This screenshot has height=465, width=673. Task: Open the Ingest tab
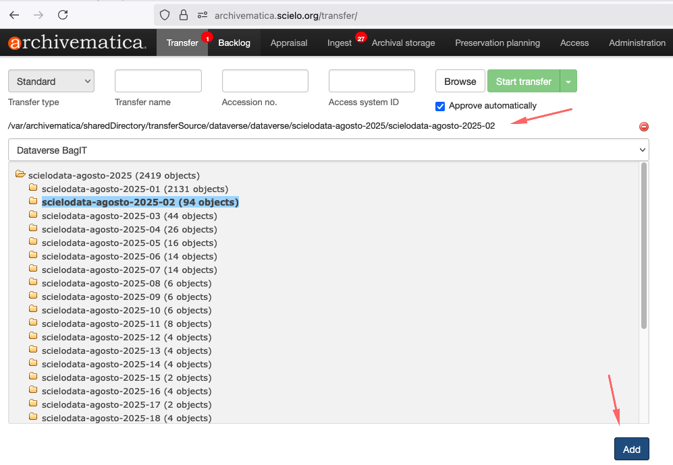(x=340, y=43)
